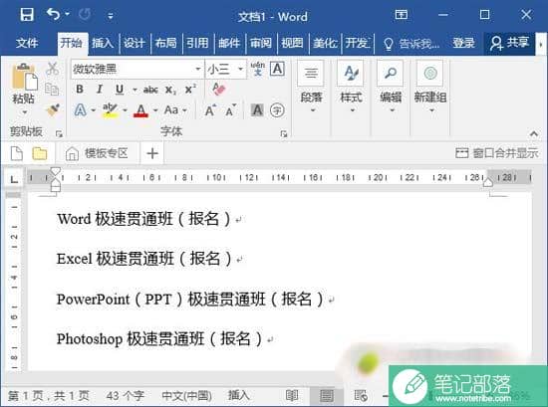This screenshot has width=548, height=407.
Task: Clear all formatting with eraser icon
Action: (219, 89)
